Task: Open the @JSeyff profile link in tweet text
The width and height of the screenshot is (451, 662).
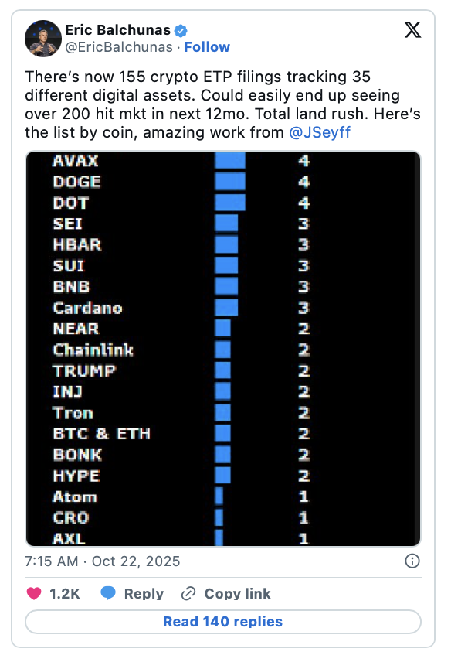Action: coord(320,132)
